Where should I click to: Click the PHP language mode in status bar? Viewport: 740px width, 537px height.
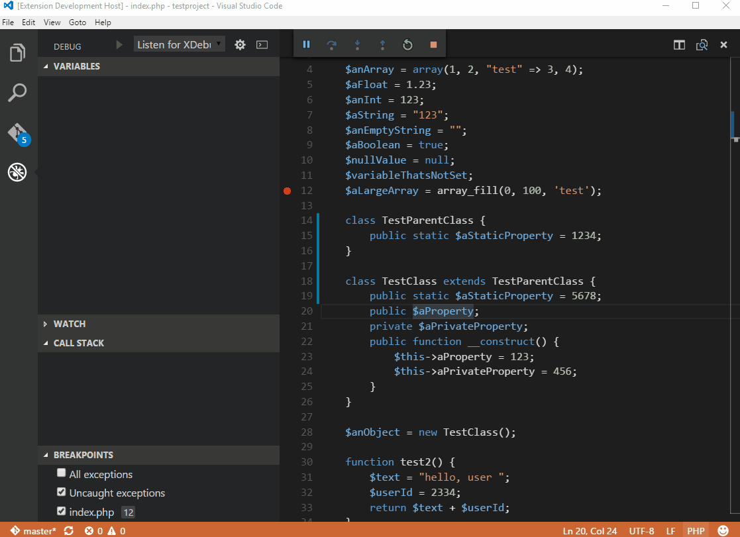tap(696, 531)
